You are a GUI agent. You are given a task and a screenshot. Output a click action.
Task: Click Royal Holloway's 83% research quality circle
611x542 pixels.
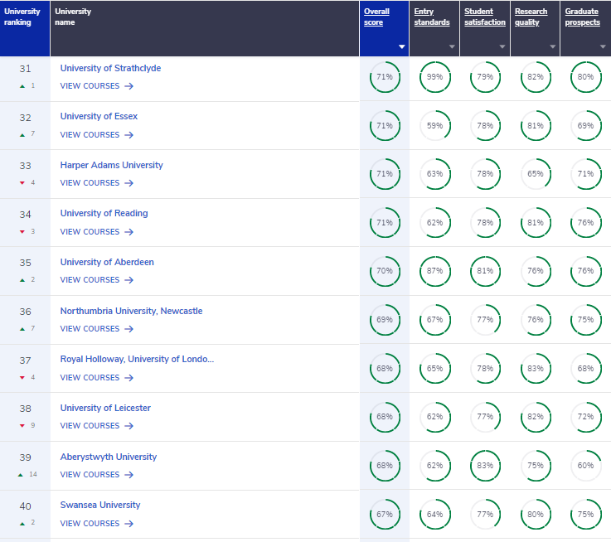[x=536, y=369]
